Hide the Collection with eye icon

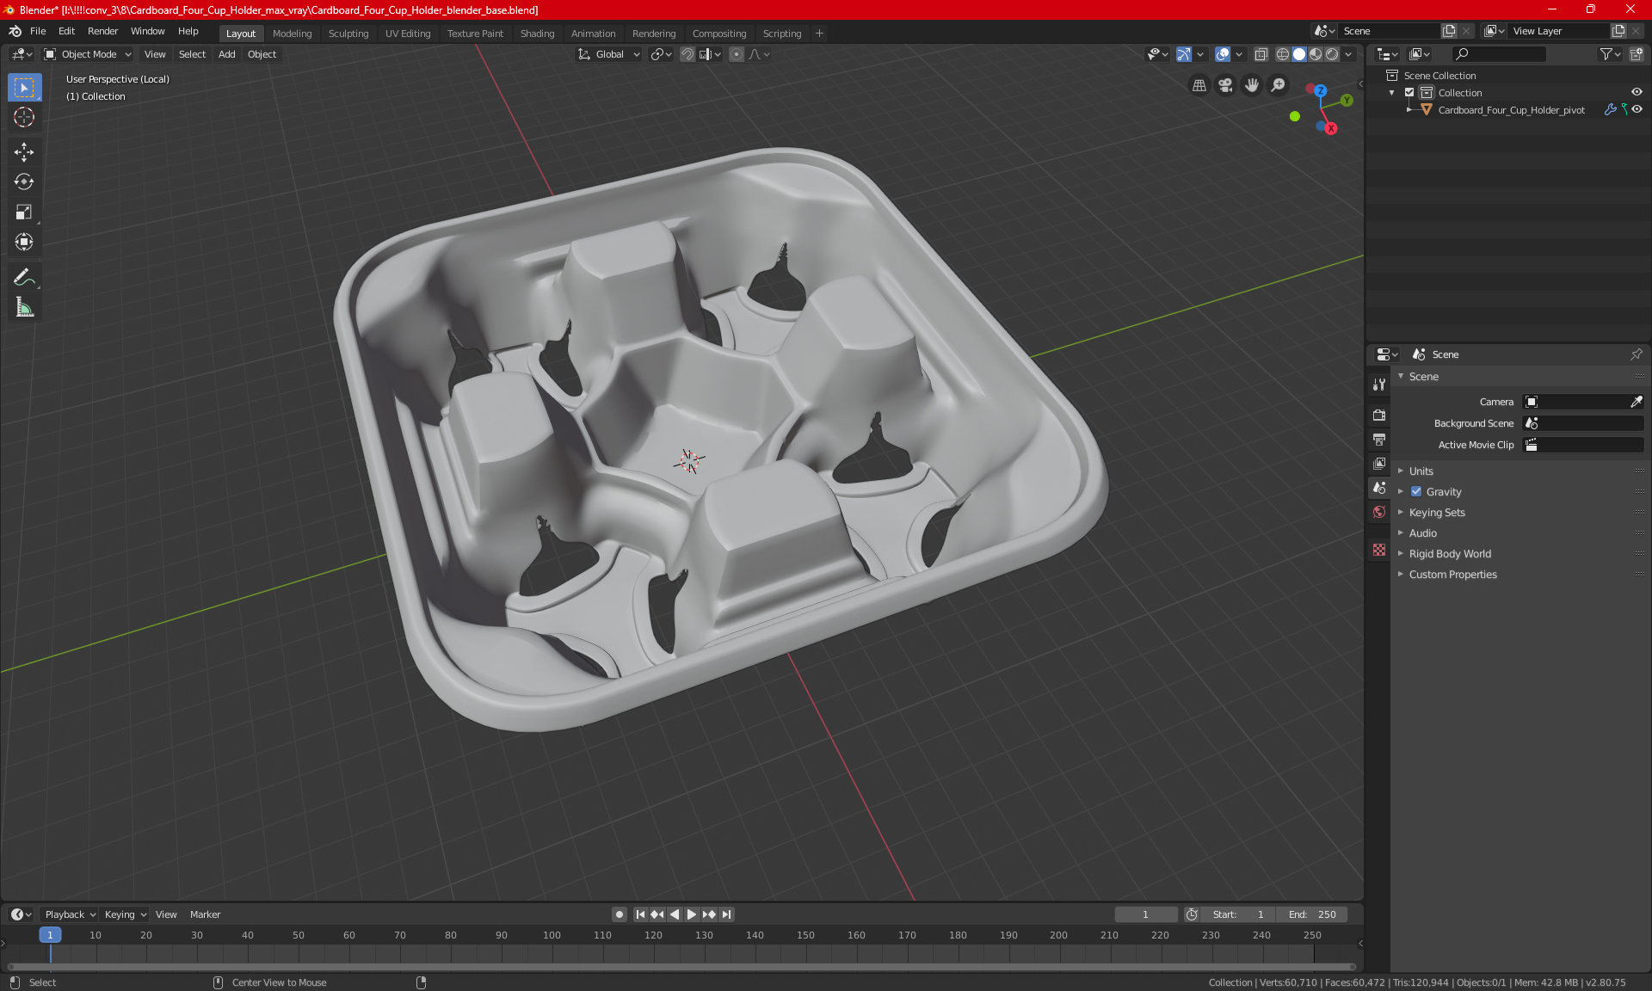[x=1637, y=93]
